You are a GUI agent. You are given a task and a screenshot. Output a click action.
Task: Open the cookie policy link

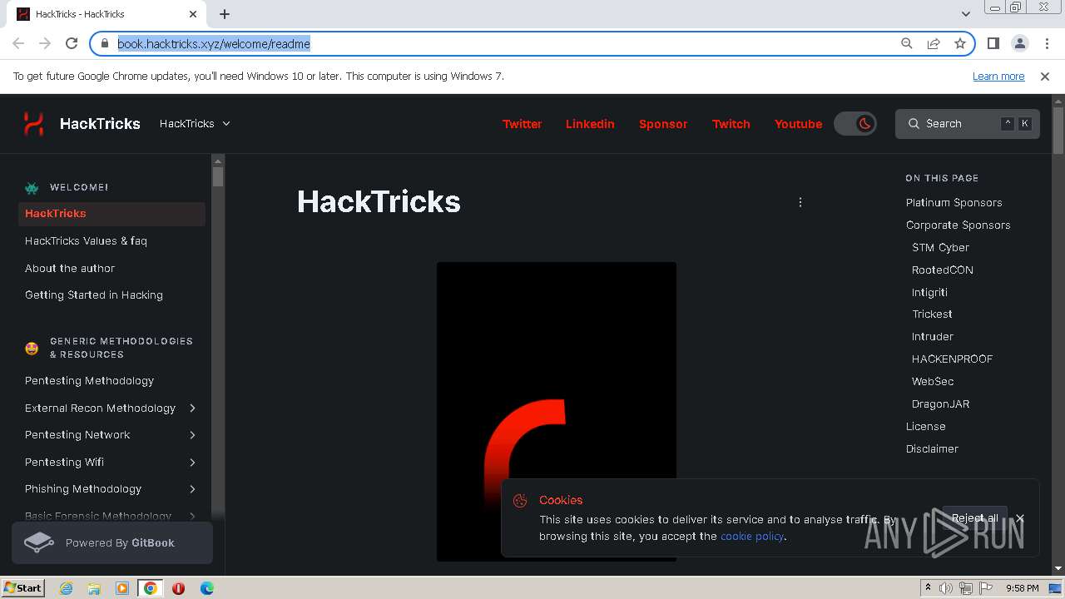coord(752,536)
